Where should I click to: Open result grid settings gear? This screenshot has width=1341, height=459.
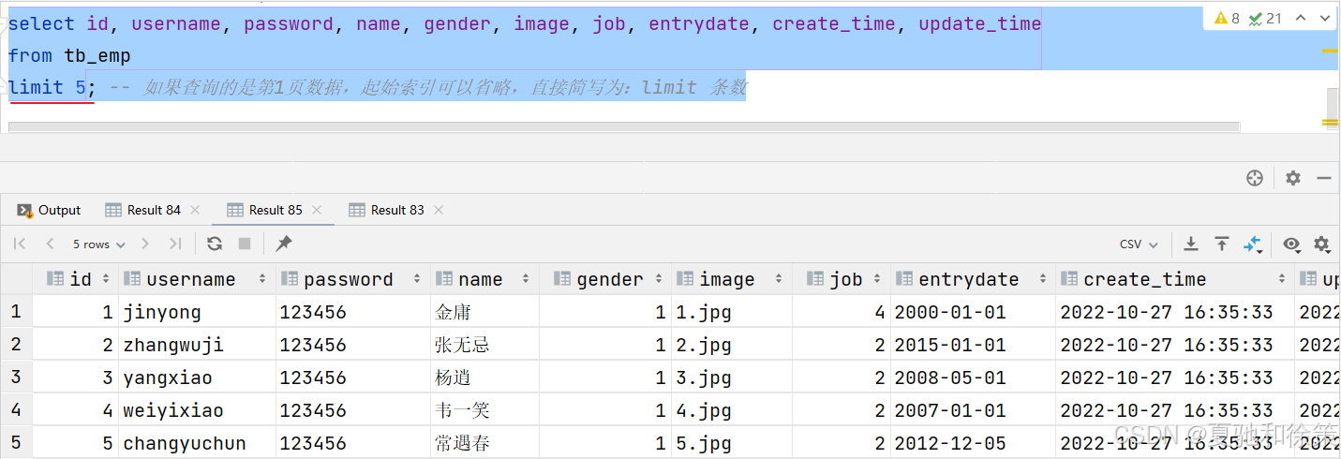click(1321, 244)
